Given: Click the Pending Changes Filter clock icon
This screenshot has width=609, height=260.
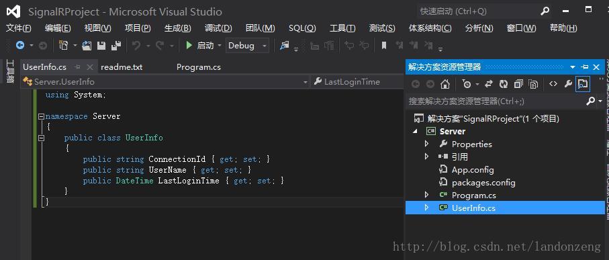Looking at the screenshot, I should (467, 84).
